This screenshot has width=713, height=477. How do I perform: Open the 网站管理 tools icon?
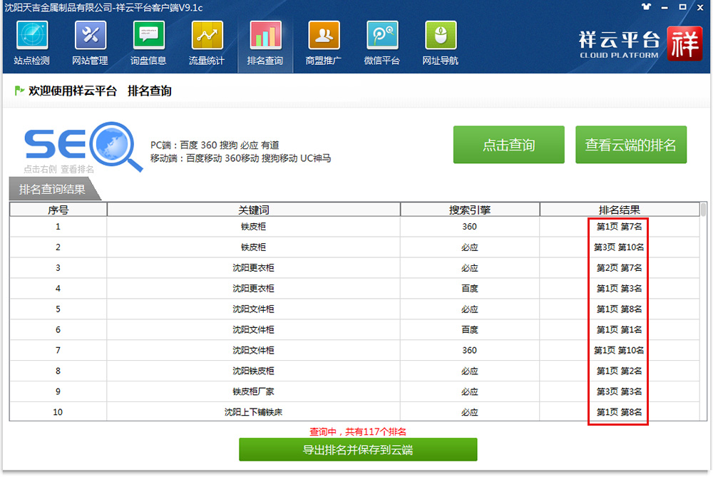(90, 35)
